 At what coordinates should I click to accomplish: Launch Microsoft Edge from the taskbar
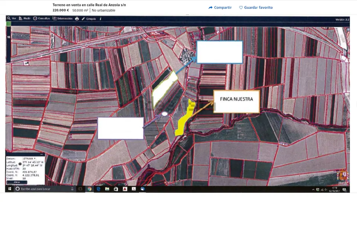98,189
